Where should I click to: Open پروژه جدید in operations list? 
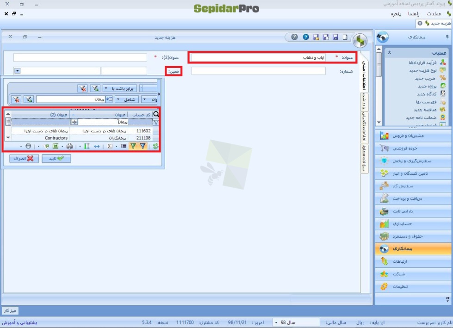pyautogui.click(x=427, y=86)
